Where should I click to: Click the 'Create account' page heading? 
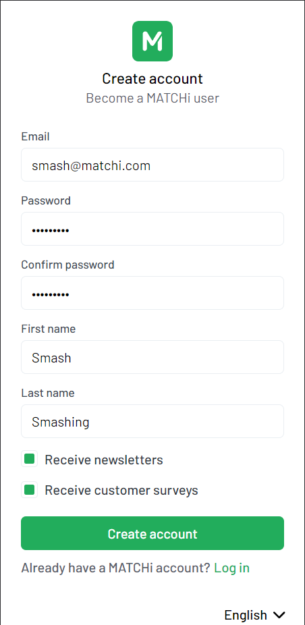coord(152,78)
